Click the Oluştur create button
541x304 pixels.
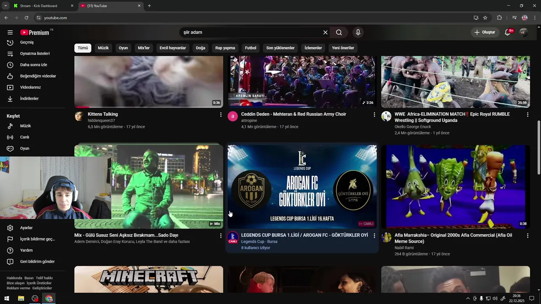click(x=485, y=33)
